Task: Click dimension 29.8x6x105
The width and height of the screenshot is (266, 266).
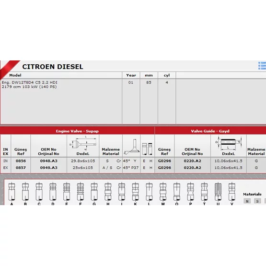Action: [x=83, y=161]
